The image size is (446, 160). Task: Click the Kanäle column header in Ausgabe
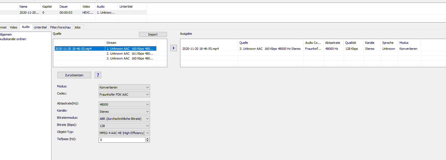[372, 43]
